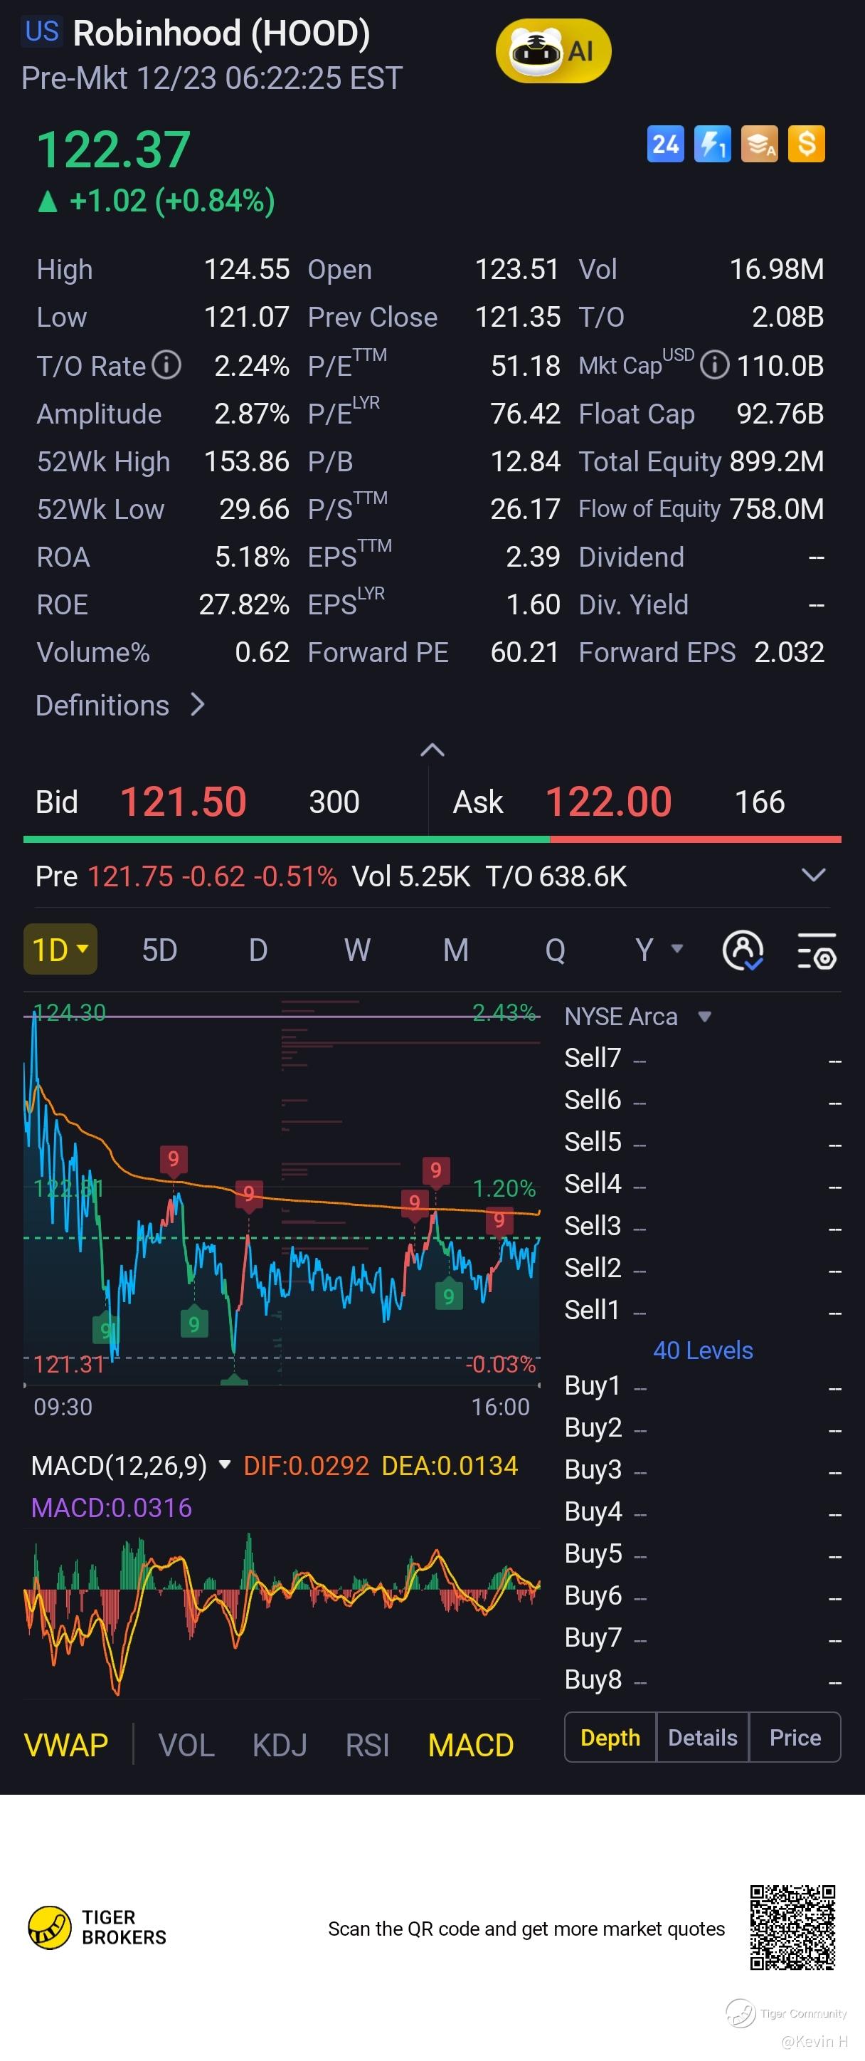Tap the Tiger Brokers logo
The width and height of the screenshot is (865, 2061).
(x=97, y=1927)
